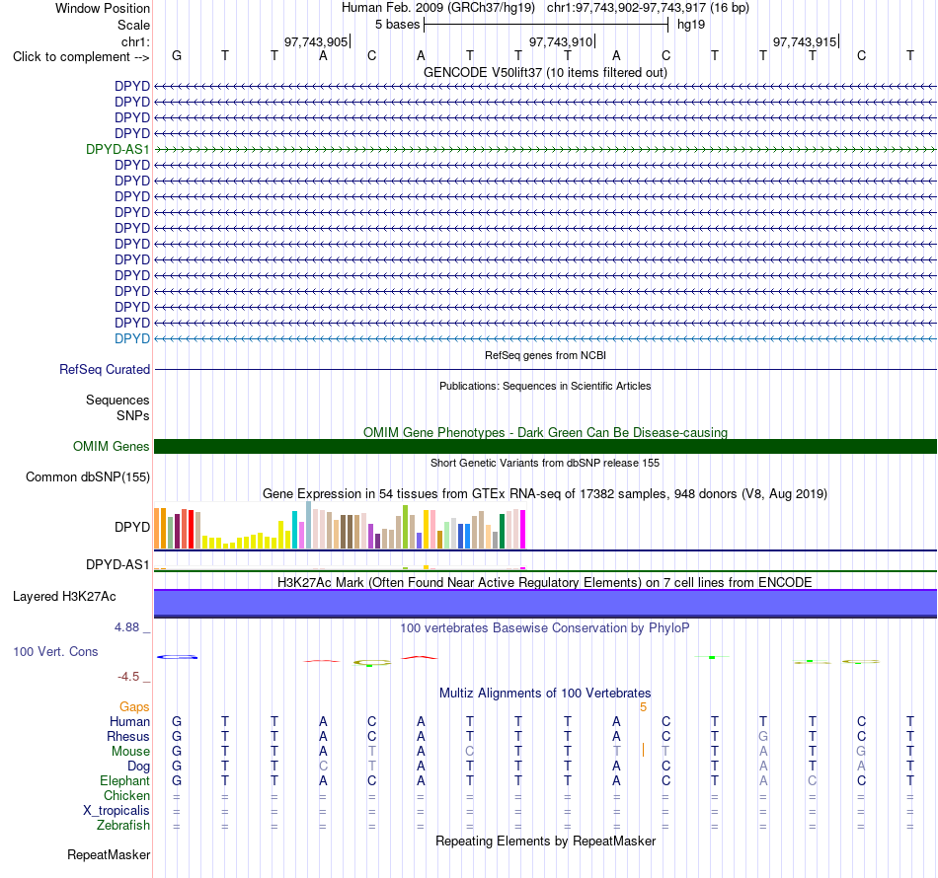Click the GTEx Gene Expression track title

(x=545, y=493)
